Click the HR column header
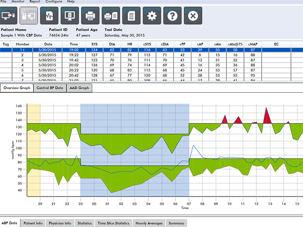This screenshot has width=303, height=227. point(130,44)
